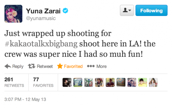Click the @yunamusic handle

pyautogui.click(x=41, y=18)
